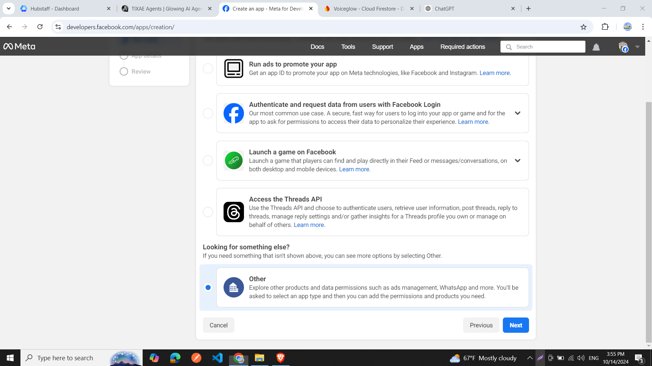
Task: Open the Docs menu item
Action: click(317, 47)
